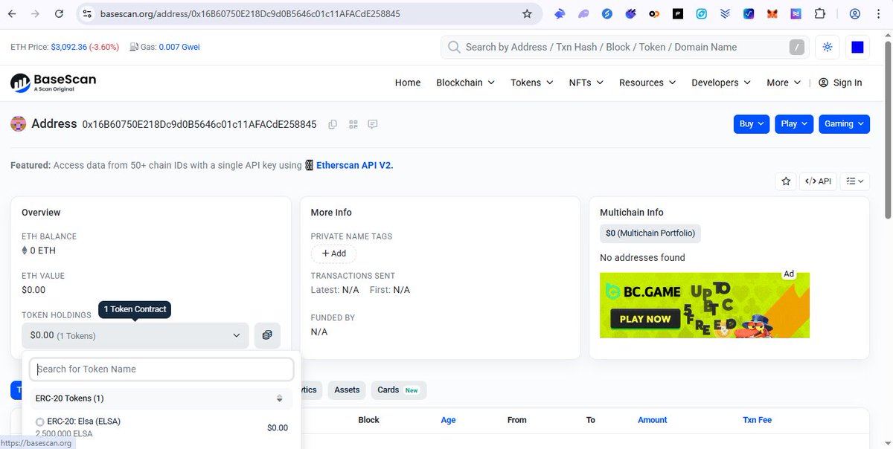Open site information icon in address bar

[86, 13]
